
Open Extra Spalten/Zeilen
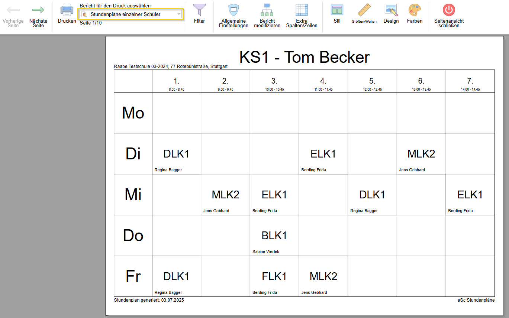pos(302,16)
